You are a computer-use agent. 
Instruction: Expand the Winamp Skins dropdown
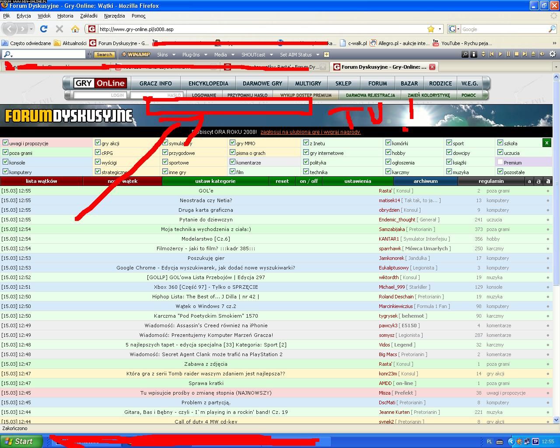point(166,55)
